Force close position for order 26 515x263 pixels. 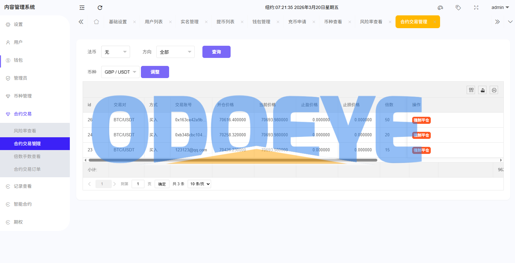coord(421,120)
